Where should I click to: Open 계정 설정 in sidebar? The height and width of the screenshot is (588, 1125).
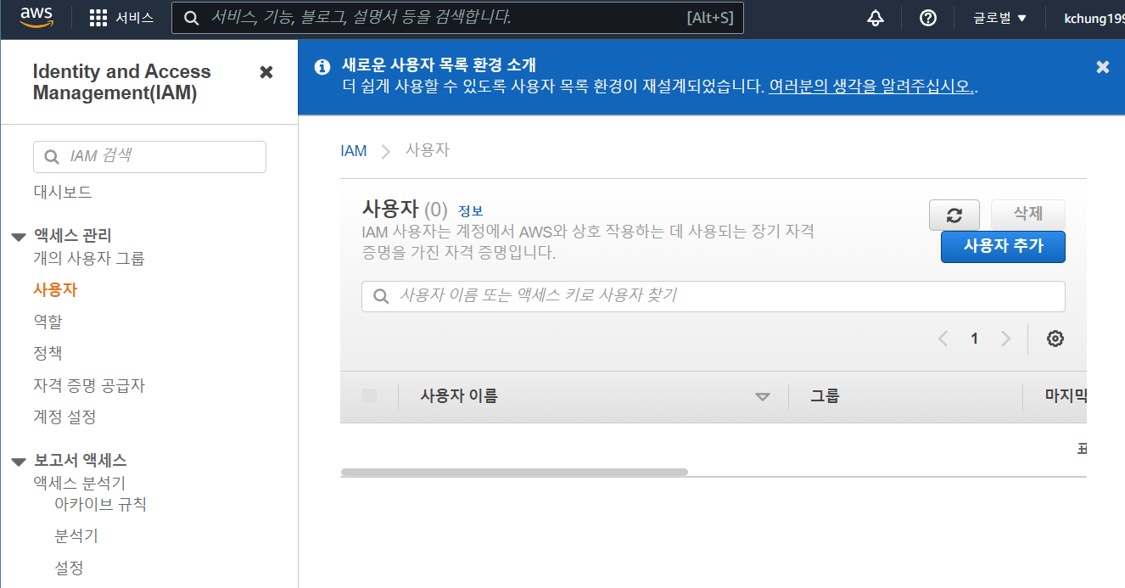point(64,417)
